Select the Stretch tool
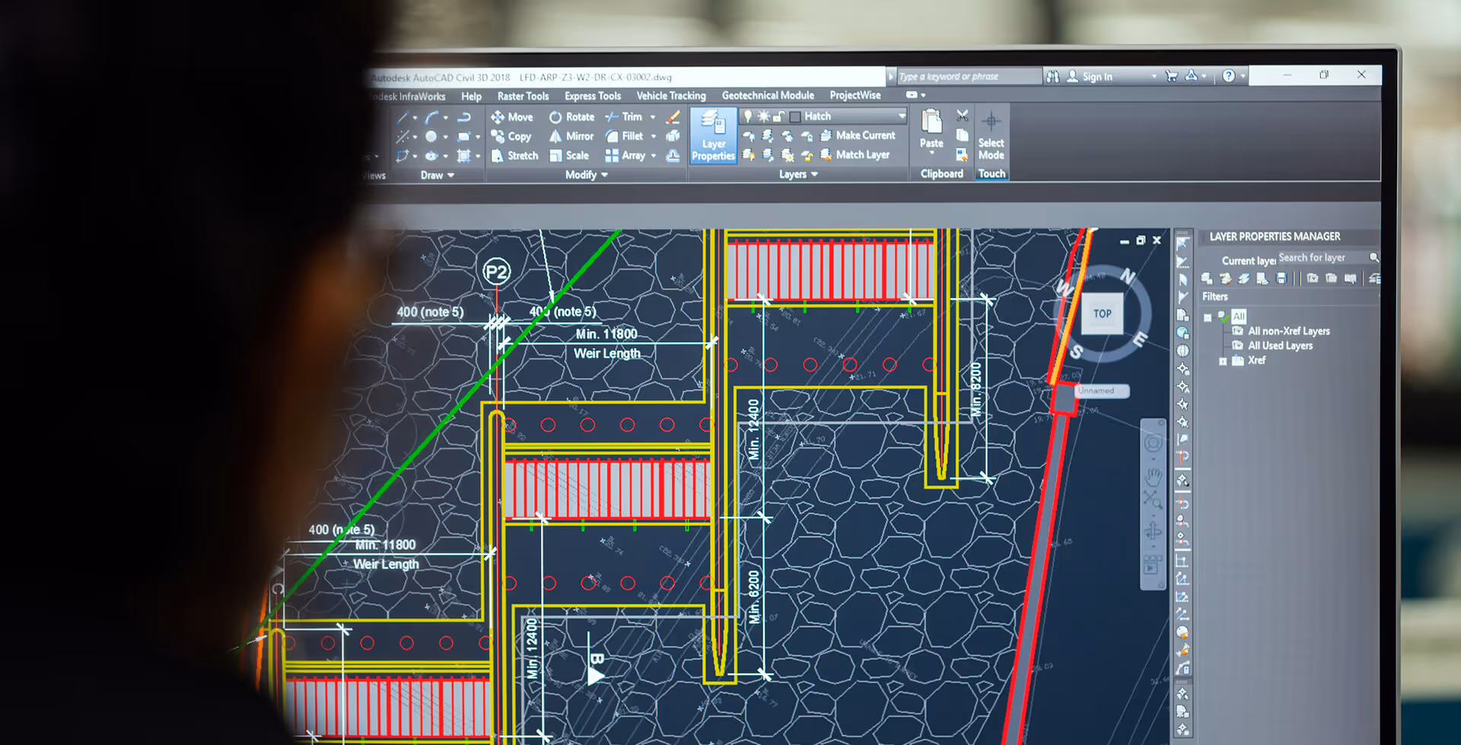Viewport: 1461px width, 745px height. pos(515,155)
